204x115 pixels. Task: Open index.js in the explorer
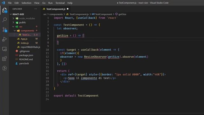[25, 43]
